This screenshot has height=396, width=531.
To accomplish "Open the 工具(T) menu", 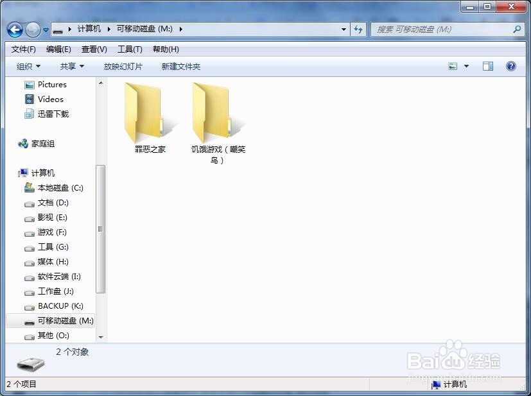I will (130, 49).
